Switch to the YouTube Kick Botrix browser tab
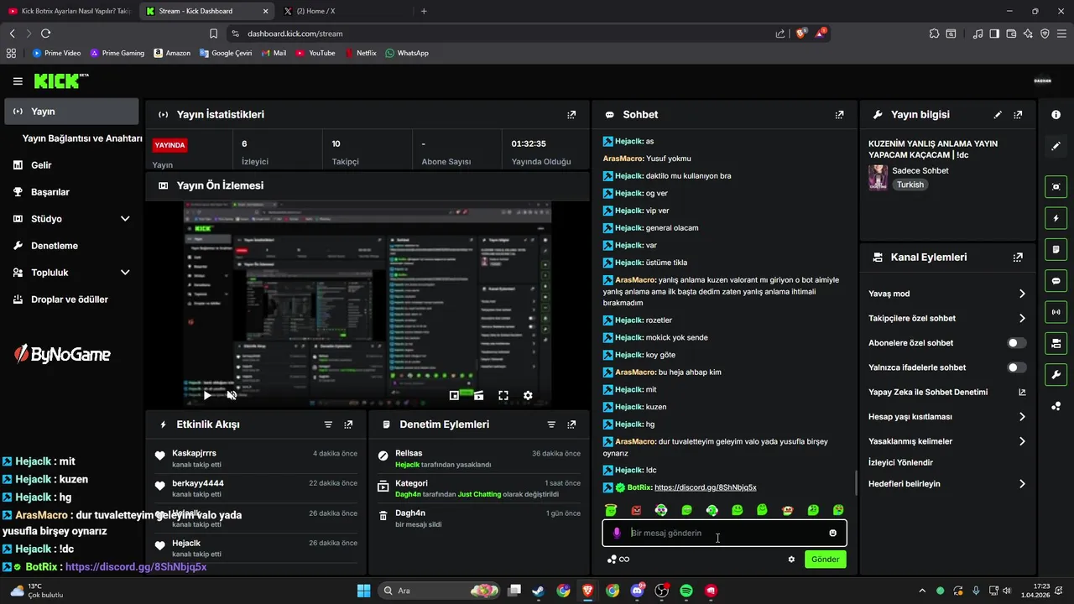Viewport: 1074px width, 604px height. [x=69, y=11]
